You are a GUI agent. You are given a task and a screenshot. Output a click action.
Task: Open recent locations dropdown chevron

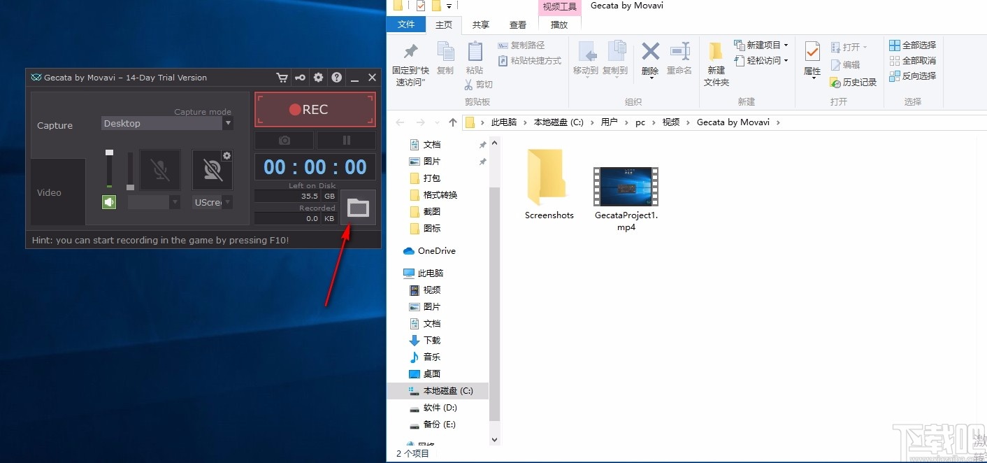coord(438,122)
